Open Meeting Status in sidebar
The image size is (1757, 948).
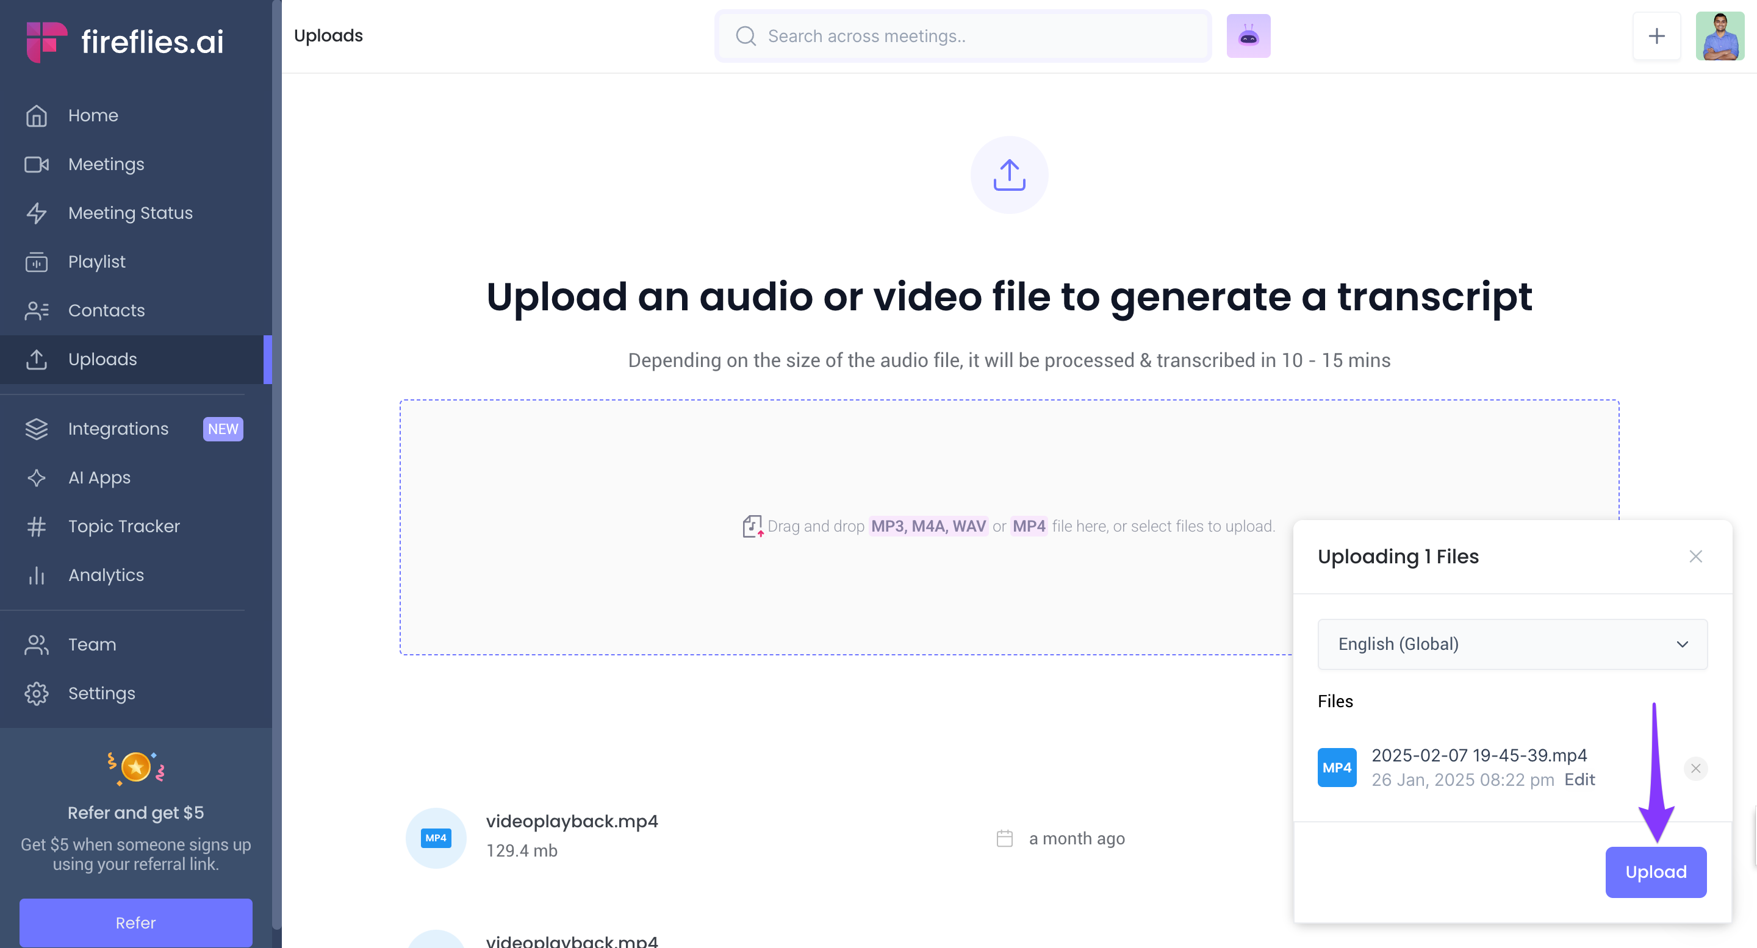[129, 213]
